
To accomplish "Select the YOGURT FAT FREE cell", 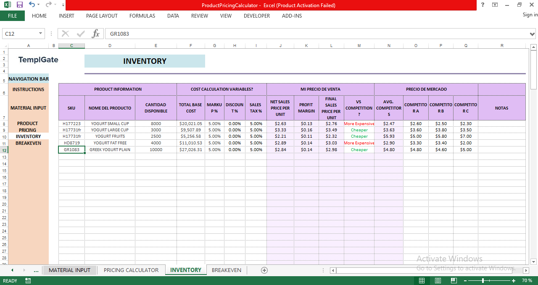I will point(110,143).
